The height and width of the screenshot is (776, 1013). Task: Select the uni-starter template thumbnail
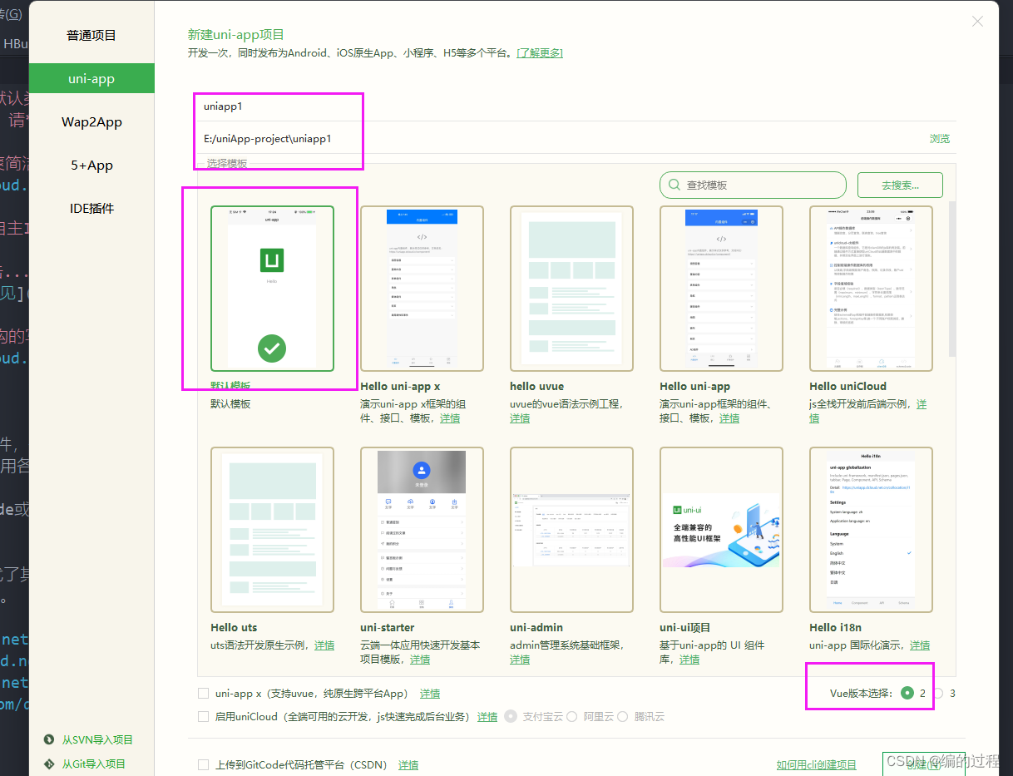pos(422,530)
